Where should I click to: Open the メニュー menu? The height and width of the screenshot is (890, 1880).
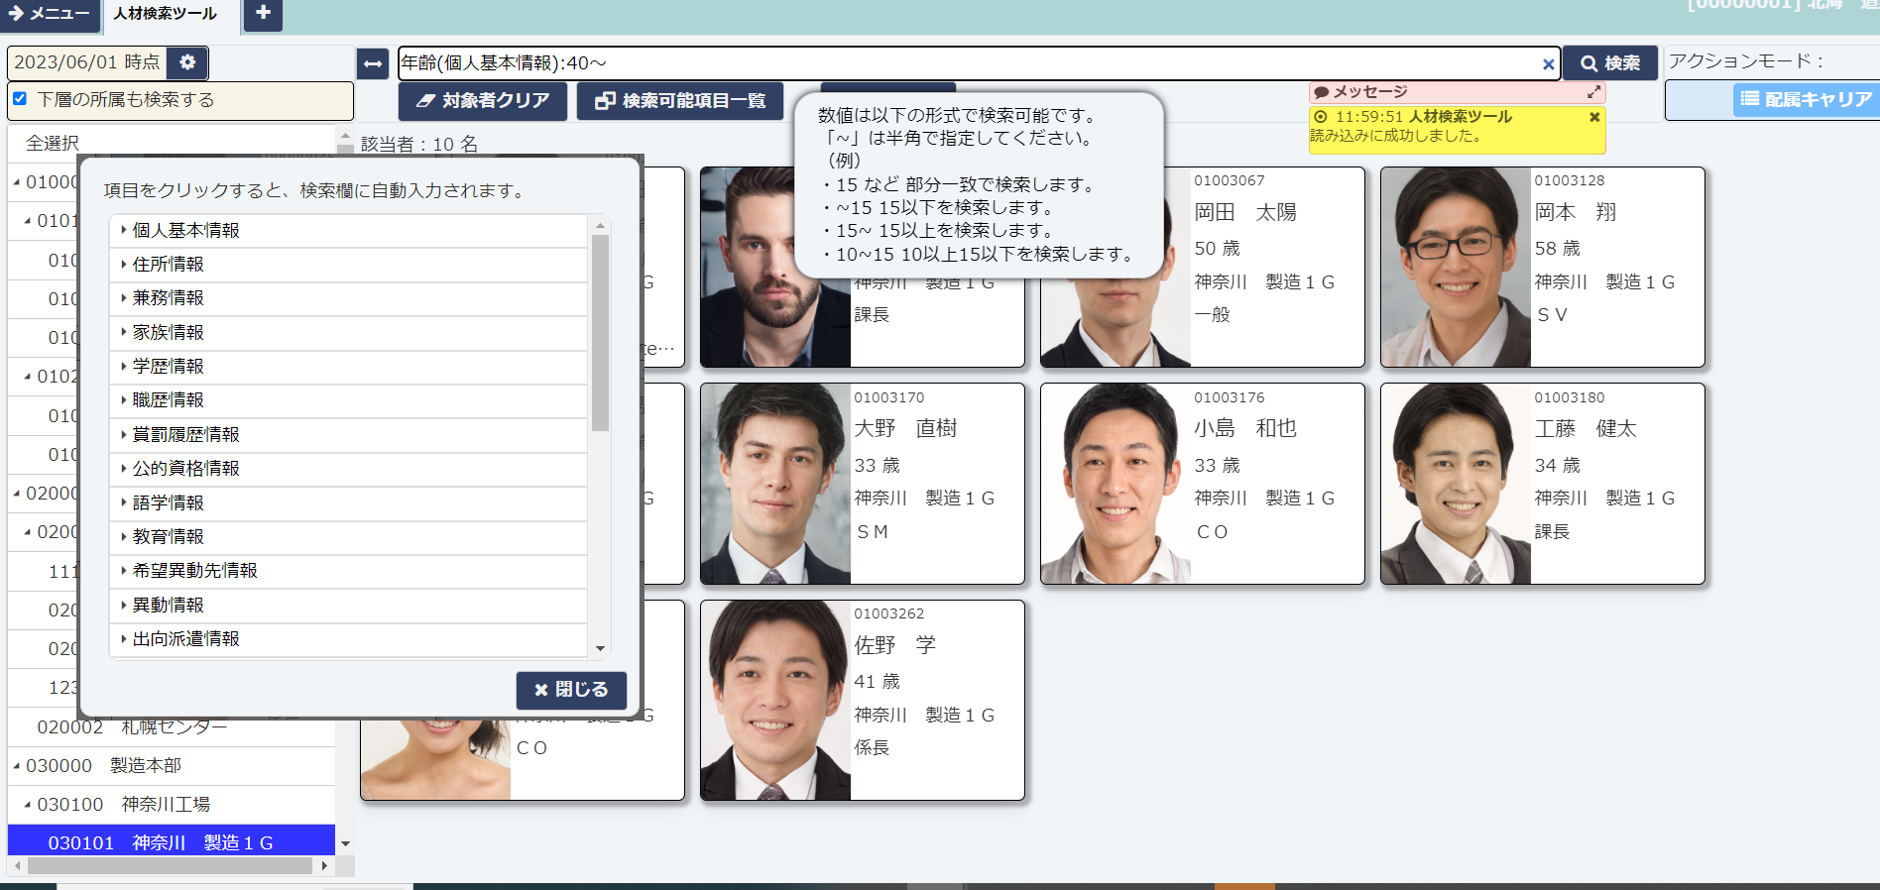pos(50,14)
